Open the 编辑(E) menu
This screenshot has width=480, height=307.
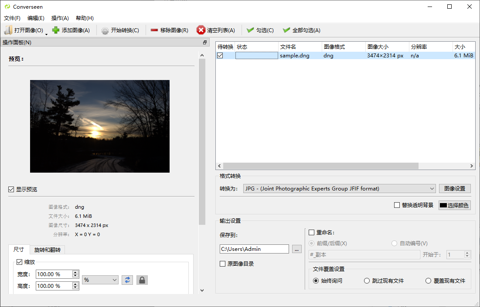[36, 18]
